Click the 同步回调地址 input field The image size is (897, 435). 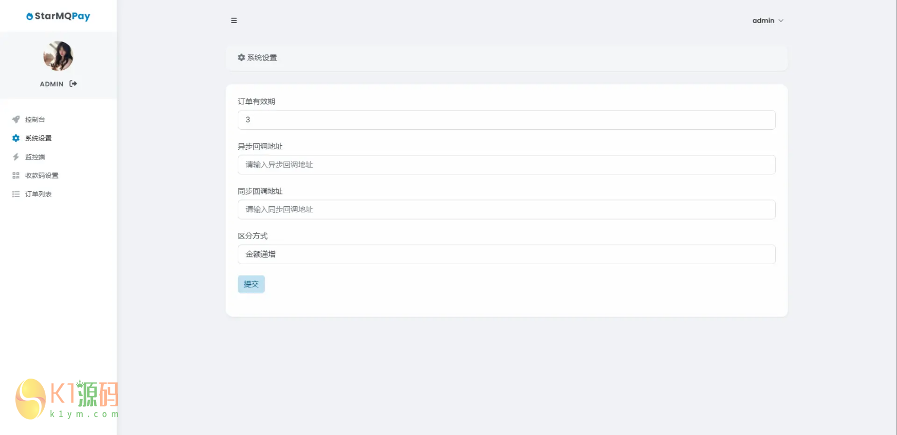click(x=507, y=209)
